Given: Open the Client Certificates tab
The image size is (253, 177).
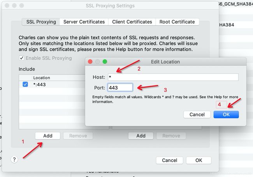Looking at the screenshot, I should pos(132,22).
